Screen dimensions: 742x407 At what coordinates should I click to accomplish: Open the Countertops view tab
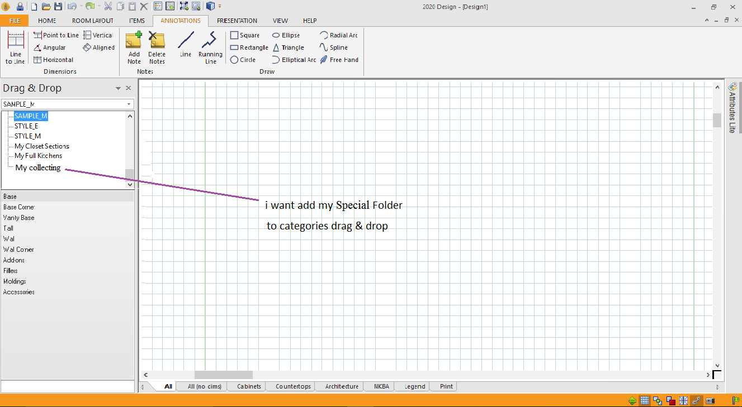293,386
